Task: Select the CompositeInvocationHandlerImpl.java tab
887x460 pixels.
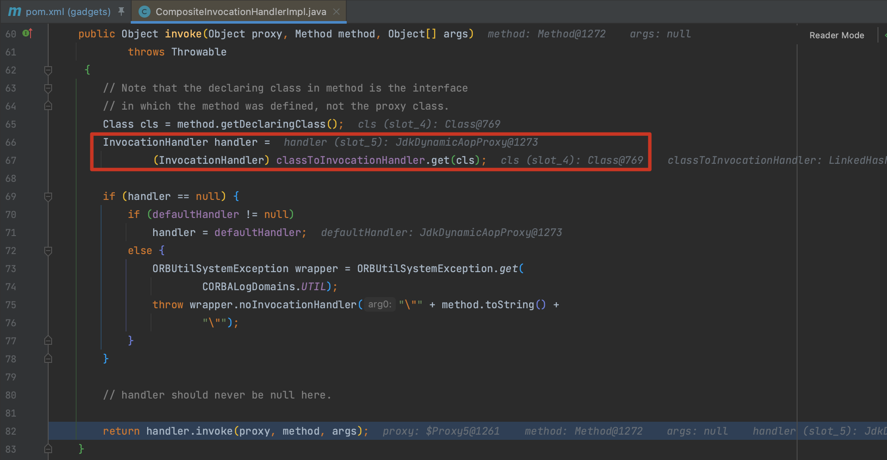Action: click(x=240, y=12)
